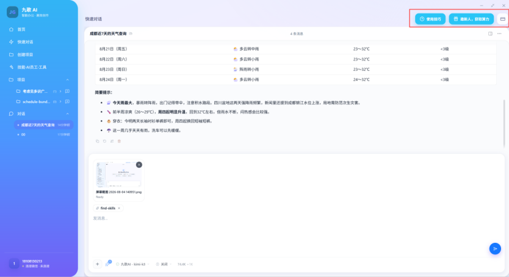Click the 简要提示 heading

[104, 93]
